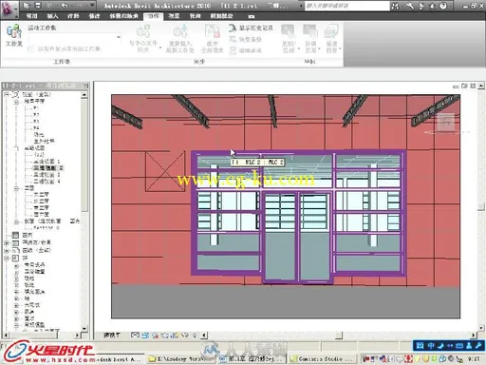The image size is (486, 365).
Task: Click the highlighted purple MLC-2 curtain wall door
Action: click(298, 216)
